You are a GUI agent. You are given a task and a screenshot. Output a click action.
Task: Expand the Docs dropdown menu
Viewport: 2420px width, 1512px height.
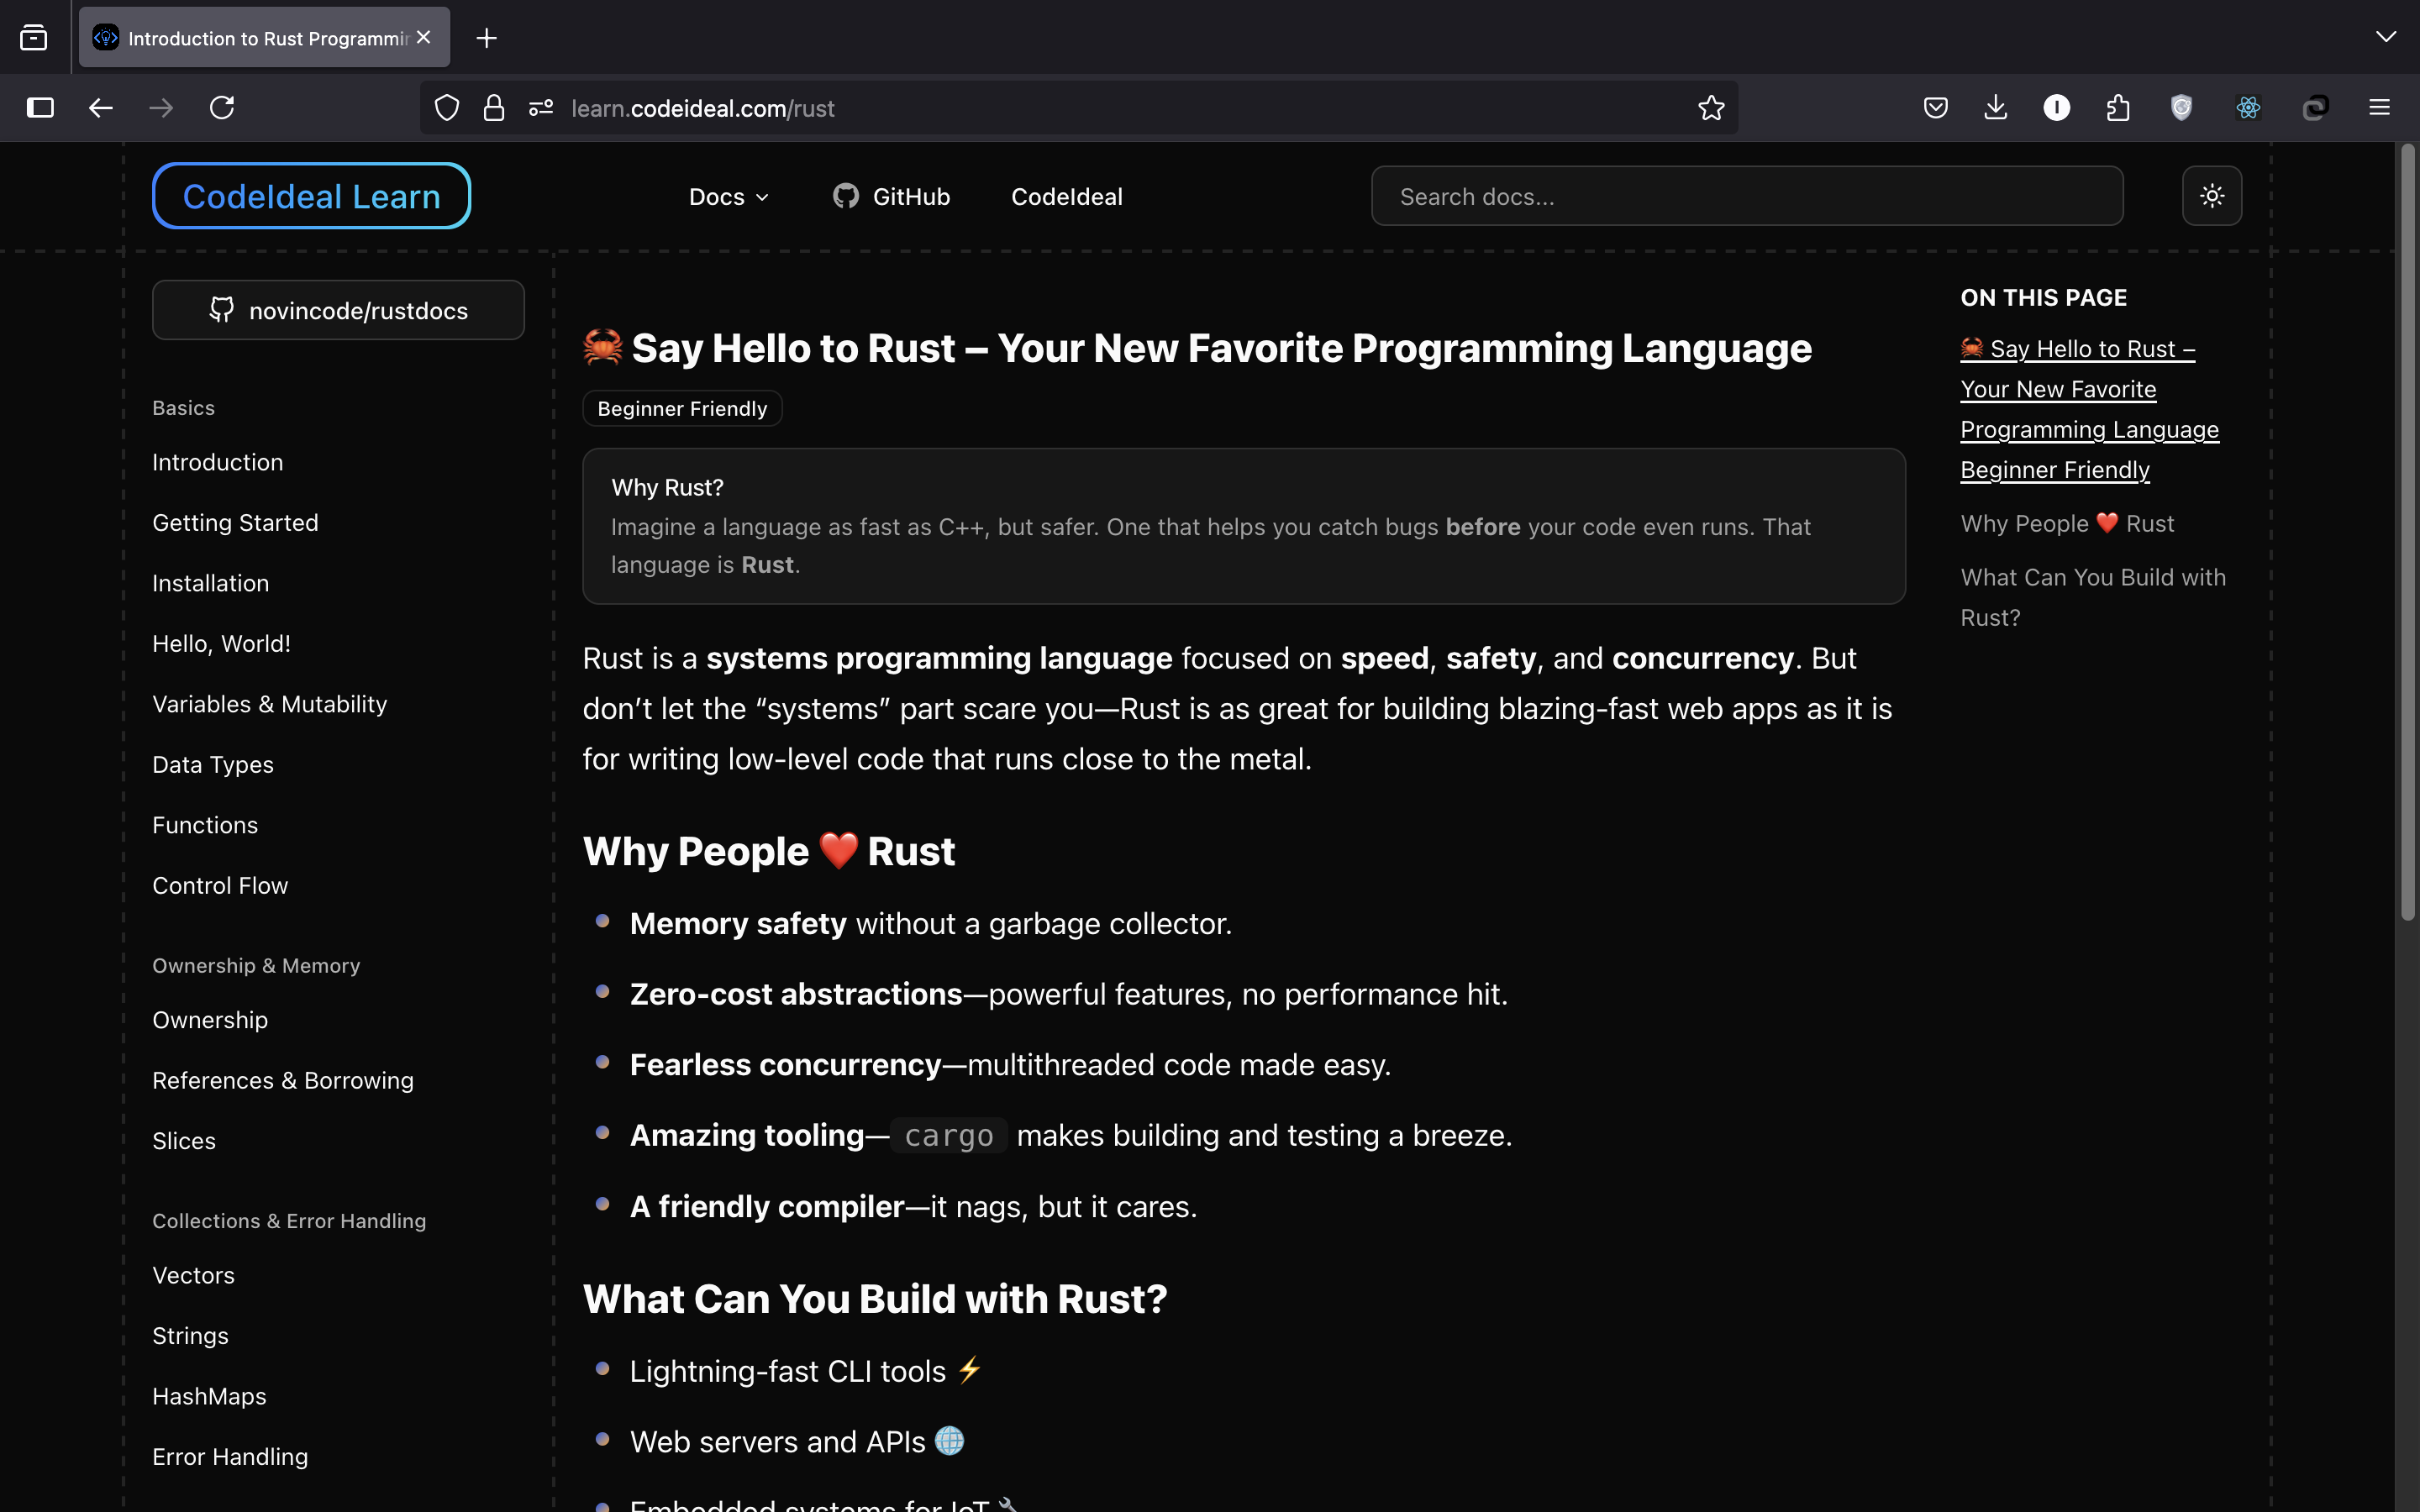coord(728,197)
